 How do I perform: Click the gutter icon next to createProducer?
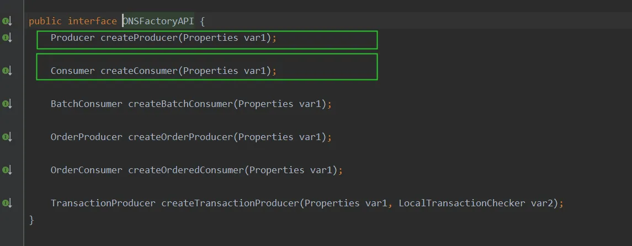tap(7, 38)
